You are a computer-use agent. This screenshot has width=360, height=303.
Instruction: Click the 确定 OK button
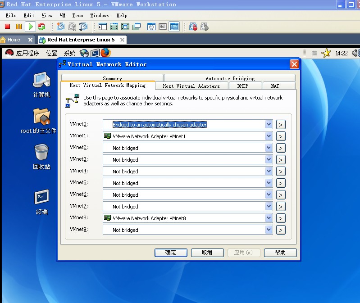[171, 253]
